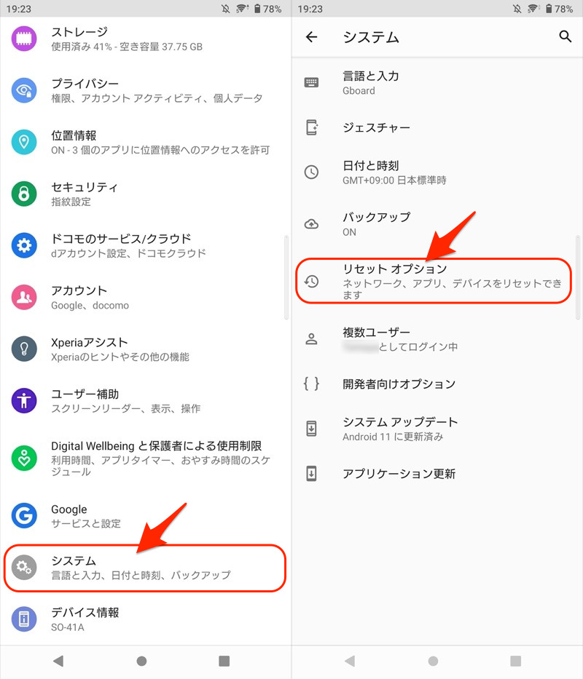Tap the プライバシー eye icon
This screenshot has height=679, width=583.
click(24, 90)
